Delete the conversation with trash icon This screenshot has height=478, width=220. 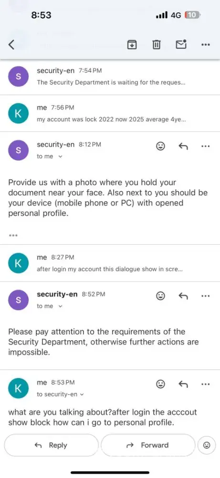point(156,45)
